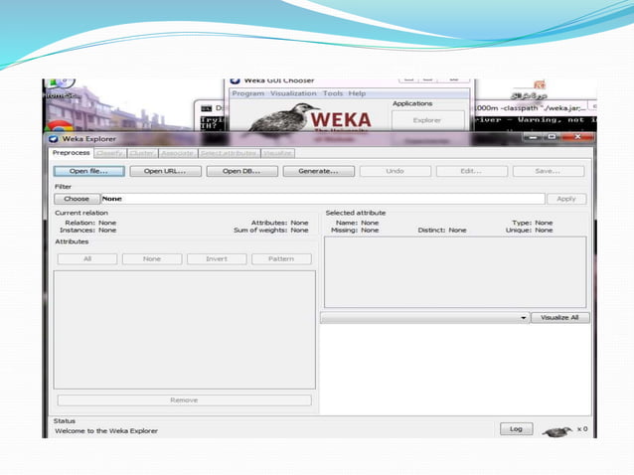Click the filter text field showing None
The image size is (634, 475).
323,199
